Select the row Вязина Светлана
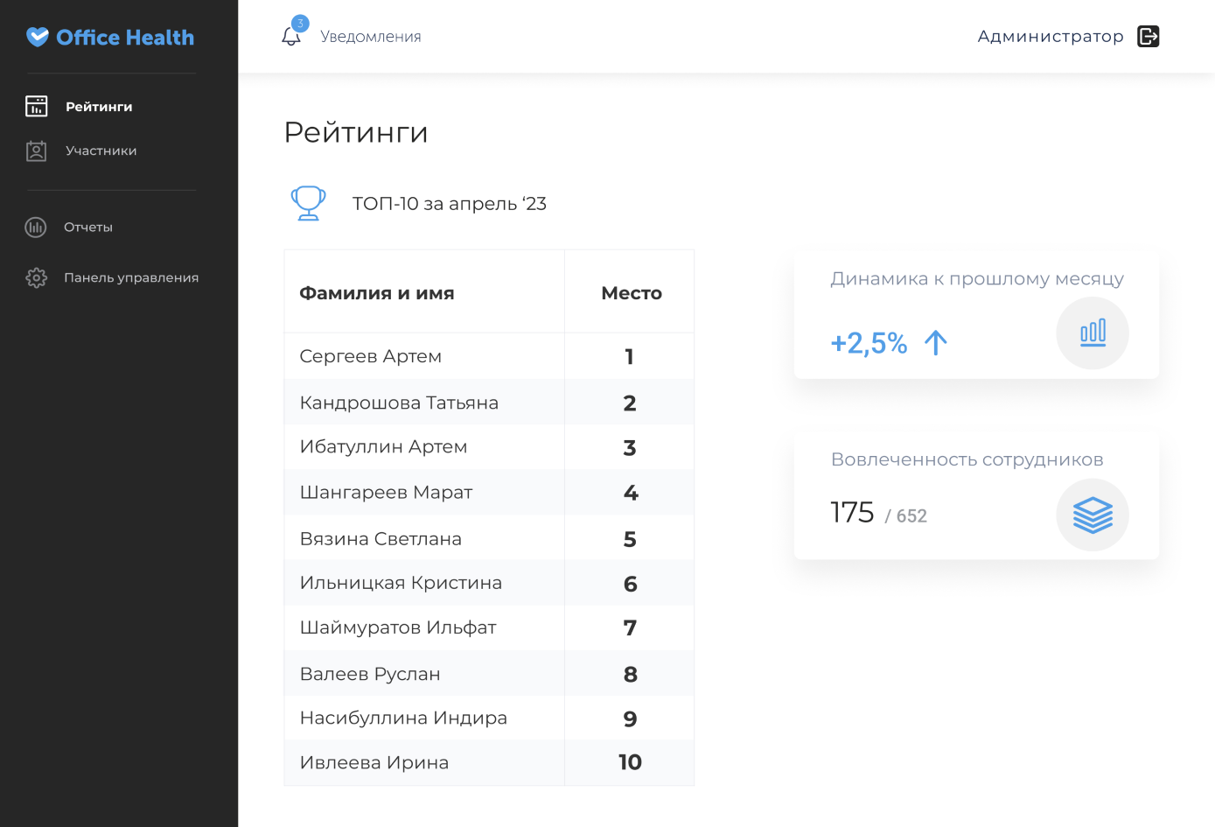Viewport: 1215px width, 827px height. tap(489, 538)
